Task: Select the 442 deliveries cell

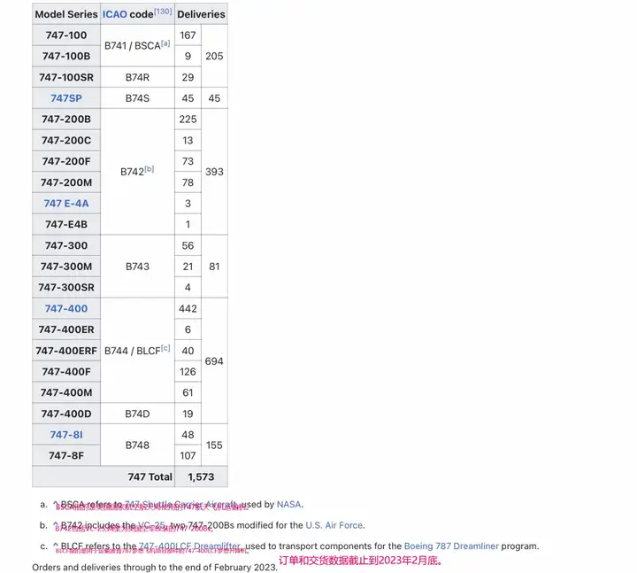Action: click(x=188, y=309)
